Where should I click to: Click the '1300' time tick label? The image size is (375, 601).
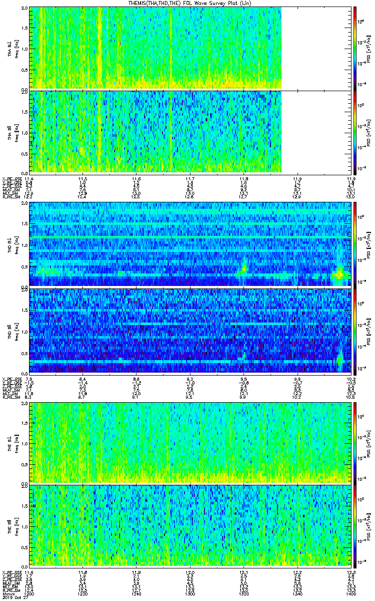point(190,594)
